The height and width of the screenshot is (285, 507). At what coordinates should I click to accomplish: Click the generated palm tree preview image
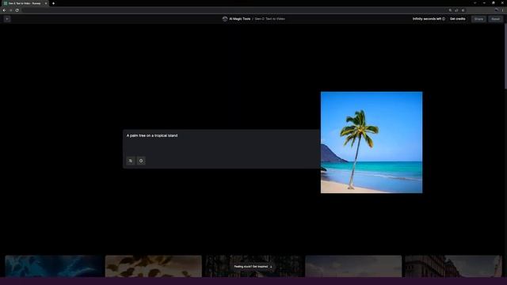click(x=372, y=142)
